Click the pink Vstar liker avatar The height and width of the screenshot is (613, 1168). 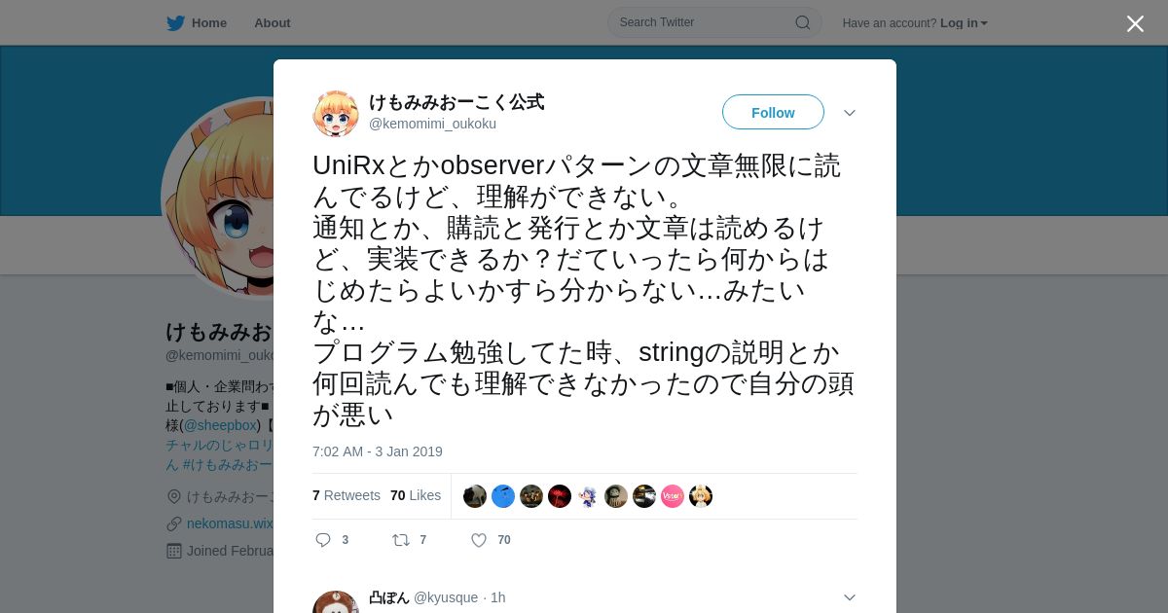click(x=673, y=496)
